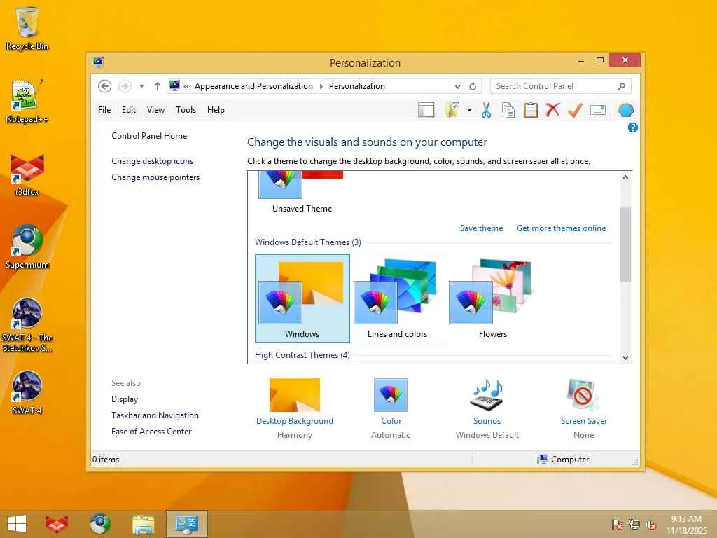The height and width of the screenshot is (538, 717).
Task: Select the Windows theme
Action: [302, 298]
